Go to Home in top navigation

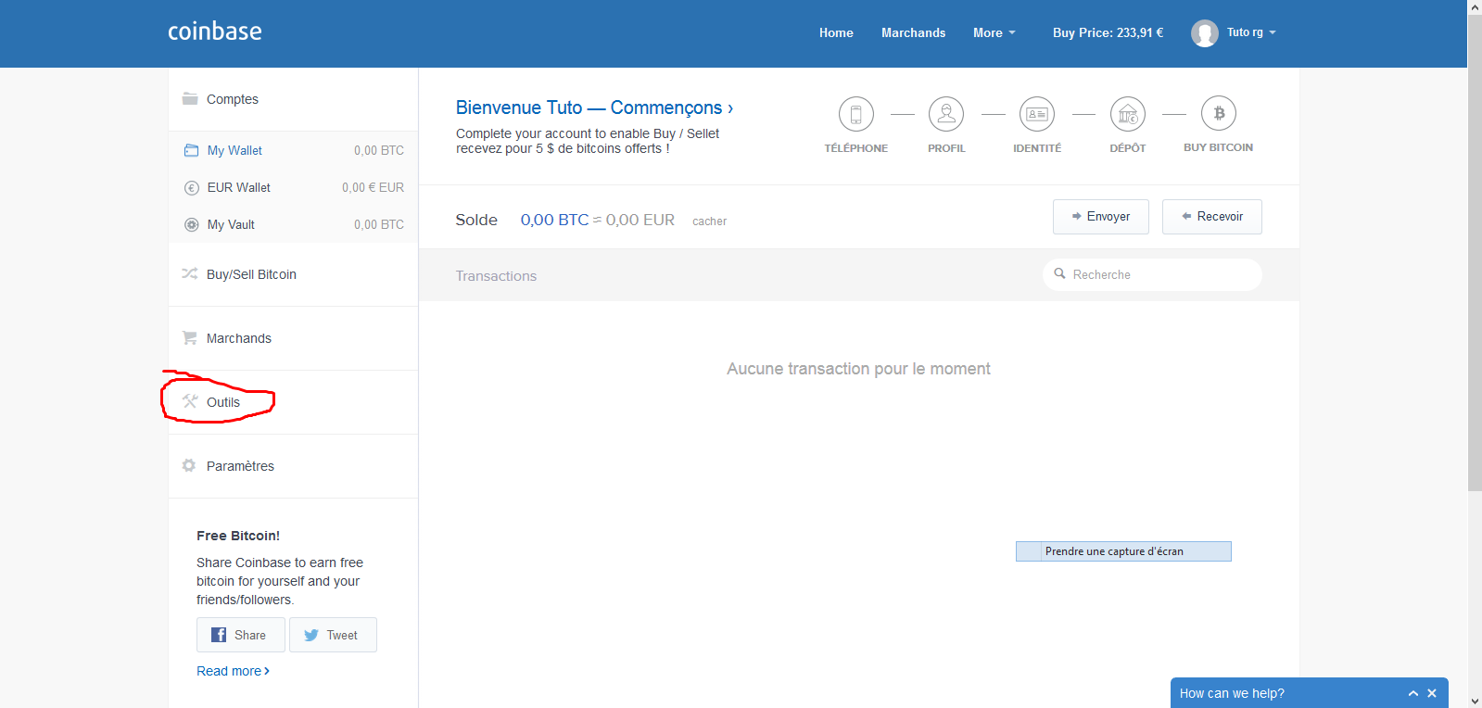[x=836, y=32]
